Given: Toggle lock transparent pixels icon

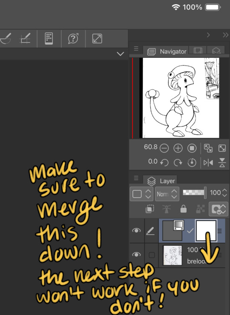Looking at the screenshot, I should pos(200,209).
